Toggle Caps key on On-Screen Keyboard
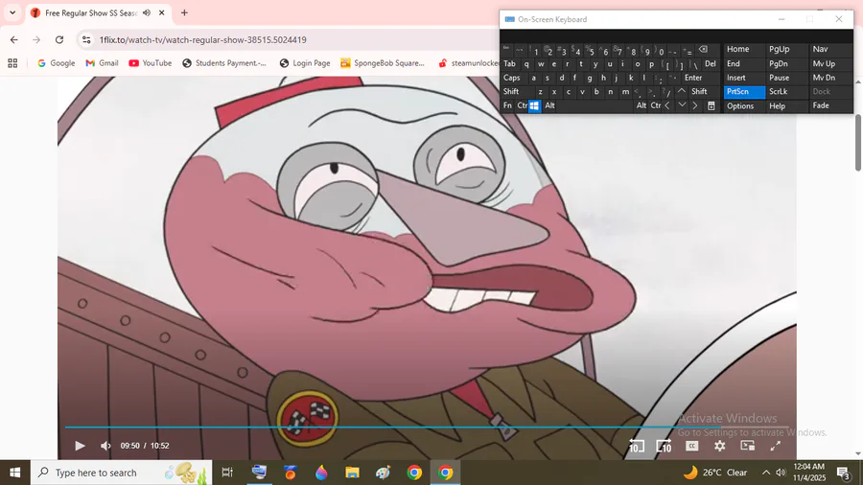863x485 pixels. click(512, 78)
